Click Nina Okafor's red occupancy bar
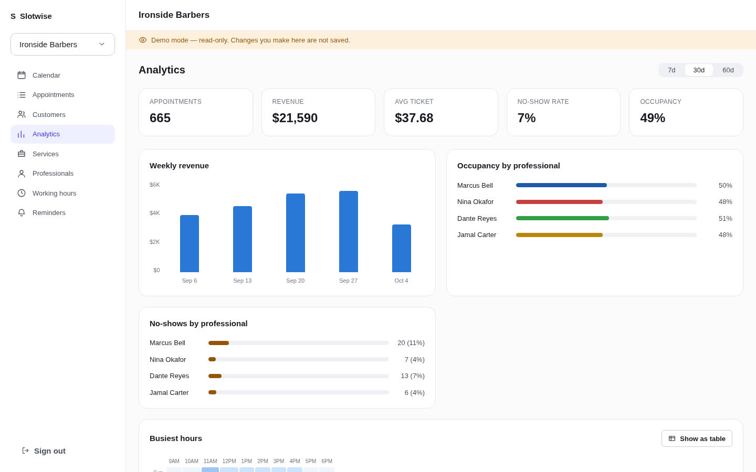This screenshot has width=756, height=472. [559, 202]
